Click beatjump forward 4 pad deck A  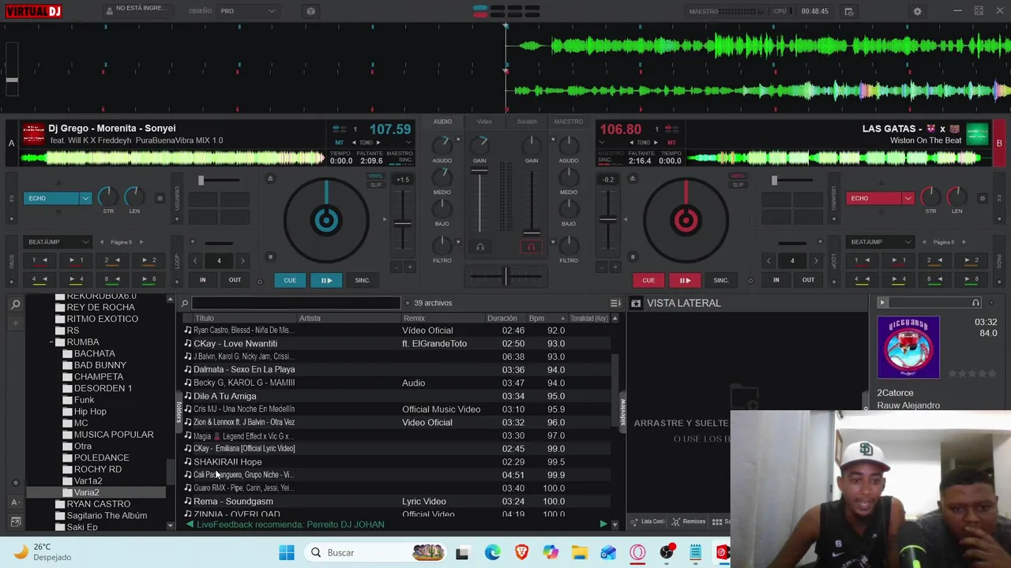[76, 279]
